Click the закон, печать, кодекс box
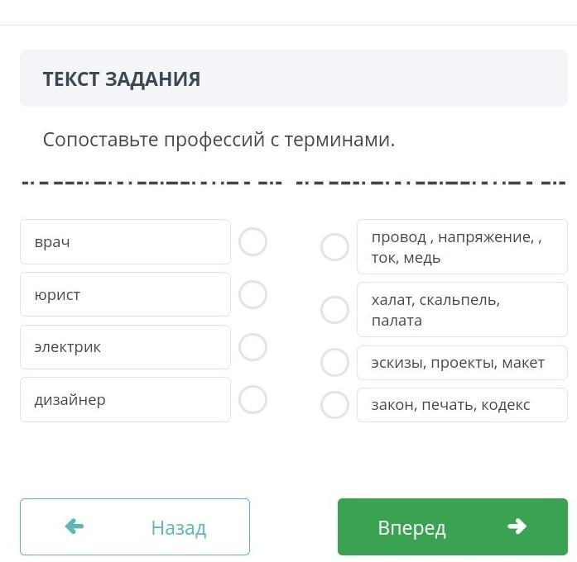The width and height of the screenshot is (577, 562). (462, 405)
